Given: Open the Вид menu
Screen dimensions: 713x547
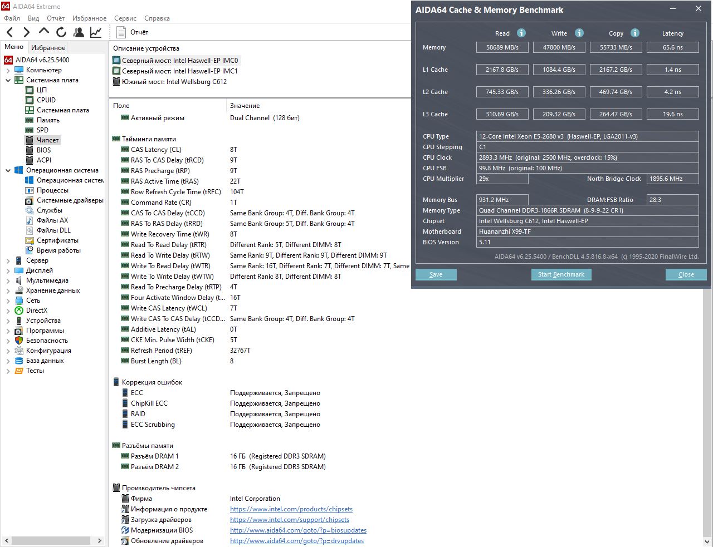Looking at the screenshot, I should pyautogui.click(x=34, y=18).
